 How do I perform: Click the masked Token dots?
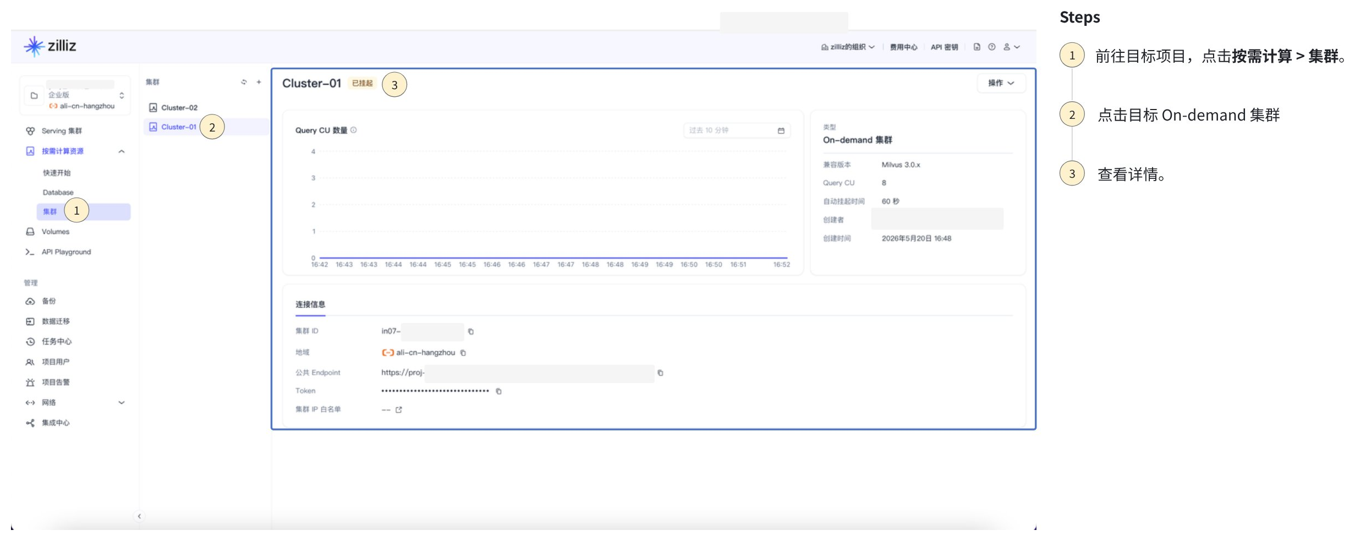[435, 391]
